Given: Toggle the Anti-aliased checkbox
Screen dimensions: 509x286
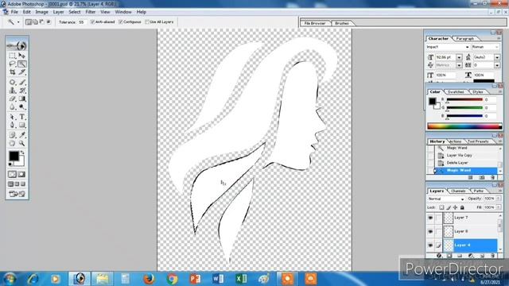Looking at the screenshot, I should [92, 21].
